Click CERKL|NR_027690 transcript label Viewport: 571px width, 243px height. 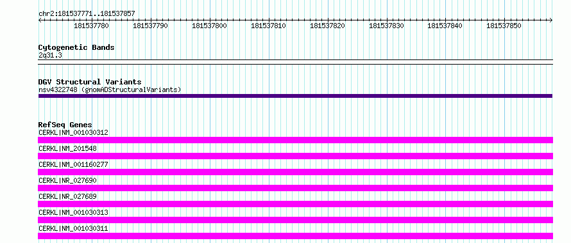(x=67, y=180)
